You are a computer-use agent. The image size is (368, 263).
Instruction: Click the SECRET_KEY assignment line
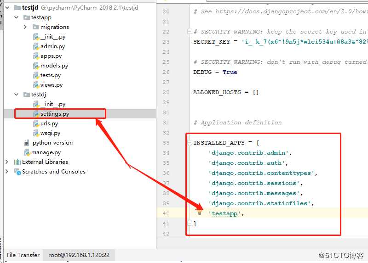(x=281, y=42)
